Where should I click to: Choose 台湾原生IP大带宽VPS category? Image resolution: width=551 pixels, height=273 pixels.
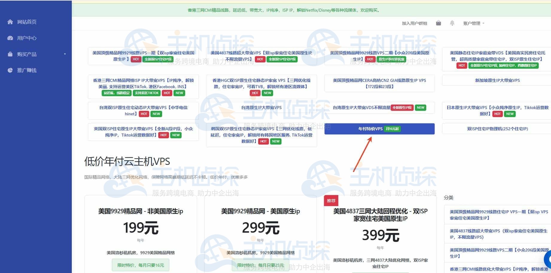261,108
